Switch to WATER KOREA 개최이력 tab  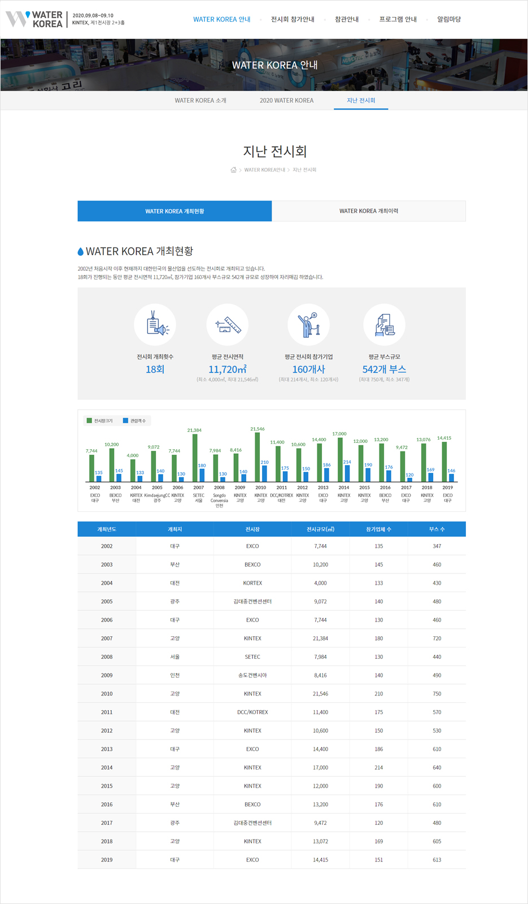coord(369,211)
